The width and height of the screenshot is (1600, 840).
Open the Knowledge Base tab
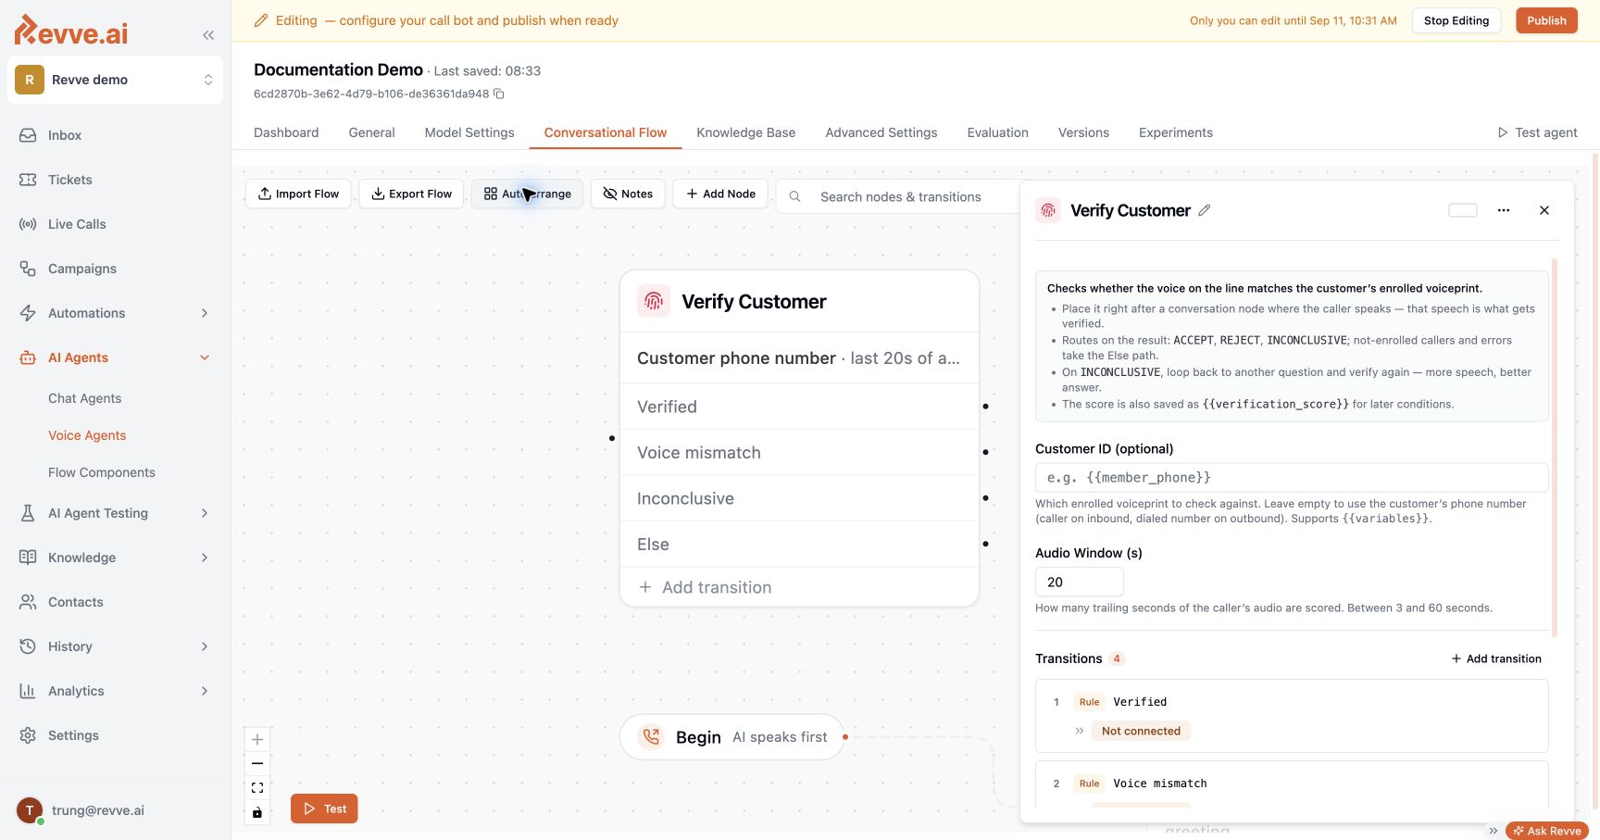pyautogui.click(x=746, y=132)
